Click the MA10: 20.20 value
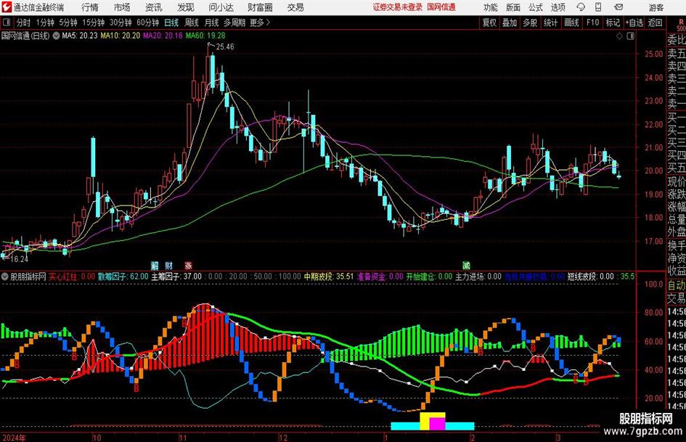 [x=121, y=36]
